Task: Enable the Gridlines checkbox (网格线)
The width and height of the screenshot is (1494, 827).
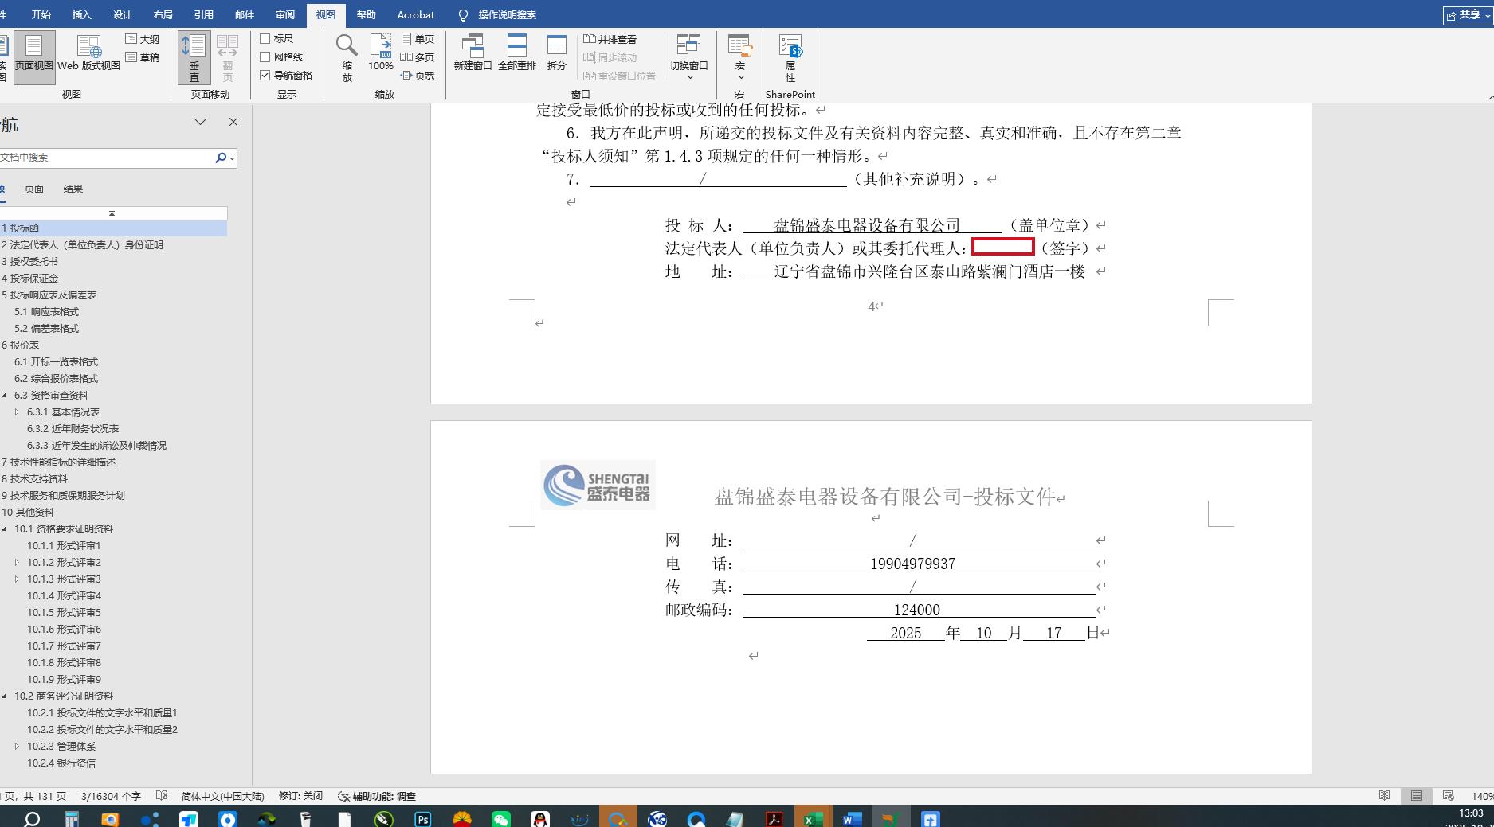Action: [x=265, y=57]
